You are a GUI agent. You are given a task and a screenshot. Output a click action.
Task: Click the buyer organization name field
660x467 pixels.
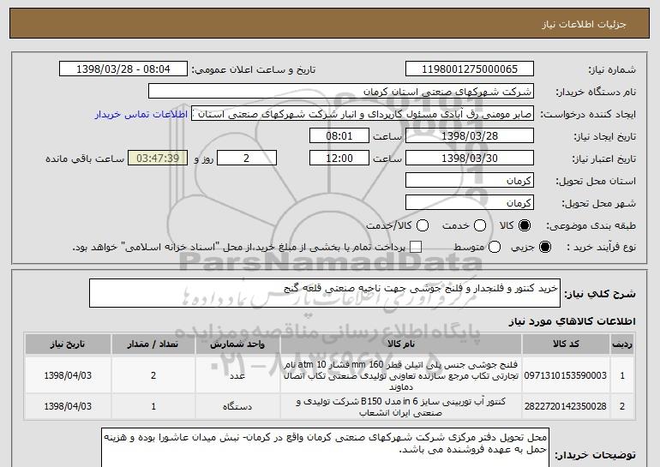tap(341, 92)
